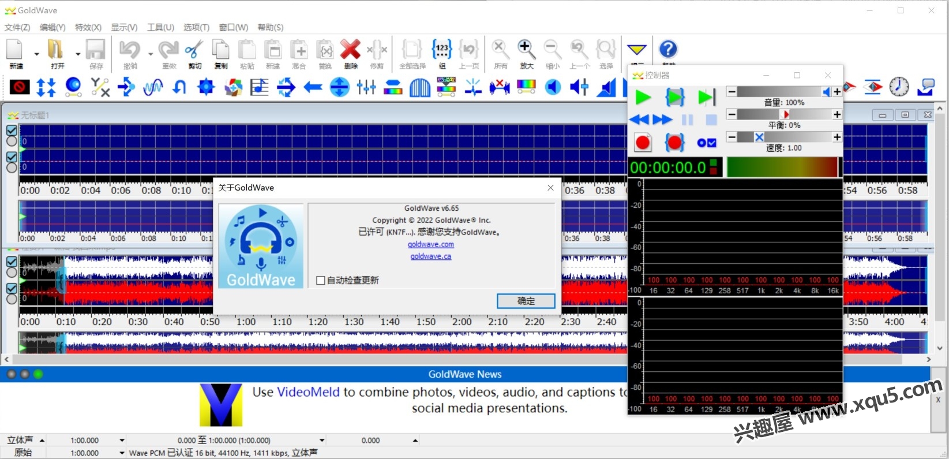
Task: Click the equalizer sliders effect icon
Action: 366,87
